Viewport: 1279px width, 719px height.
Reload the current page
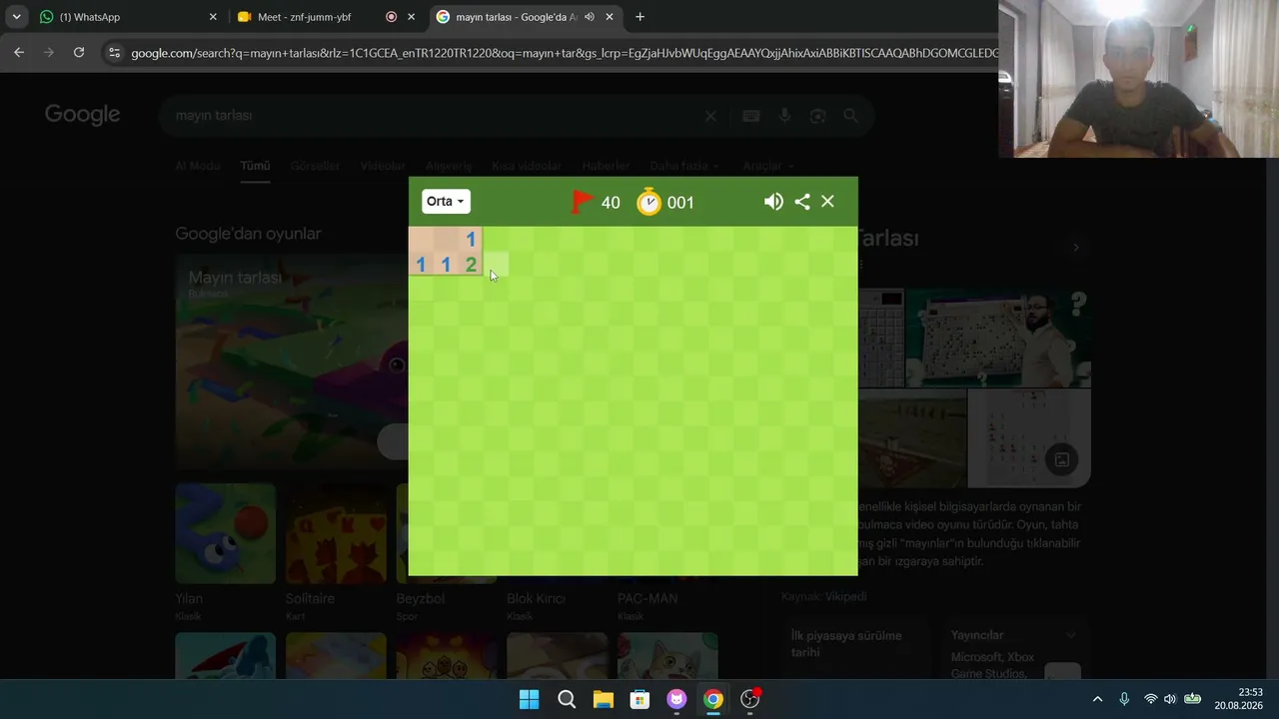tap(78, 53)
